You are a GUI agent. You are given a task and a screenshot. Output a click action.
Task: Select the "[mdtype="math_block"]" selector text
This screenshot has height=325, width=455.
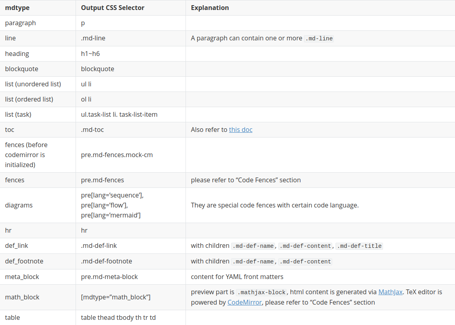116,297
